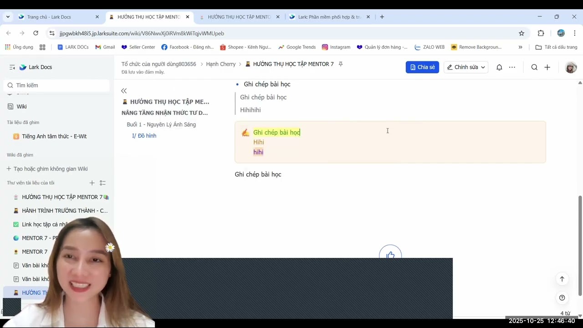583x328 pixels.
Task: Go back to previous page
Action: tap(9, 33)
